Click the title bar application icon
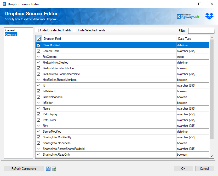This screenshot has height=176, width=218. click(4, 4)
